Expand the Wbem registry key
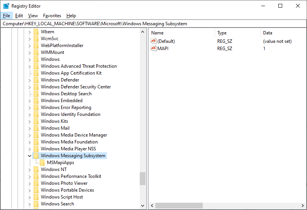 [x=29, y=32]
